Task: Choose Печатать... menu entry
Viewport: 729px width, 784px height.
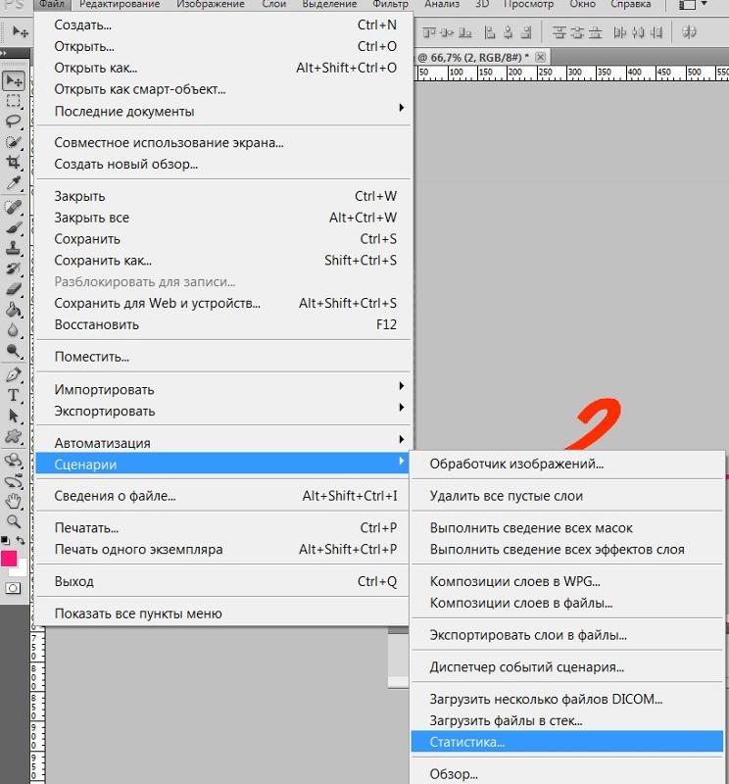Action: pyautogui.click(x=224, y=528)
